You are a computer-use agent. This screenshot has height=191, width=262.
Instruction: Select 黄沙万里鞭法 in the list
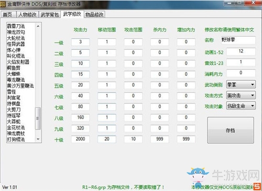point(20,86)
